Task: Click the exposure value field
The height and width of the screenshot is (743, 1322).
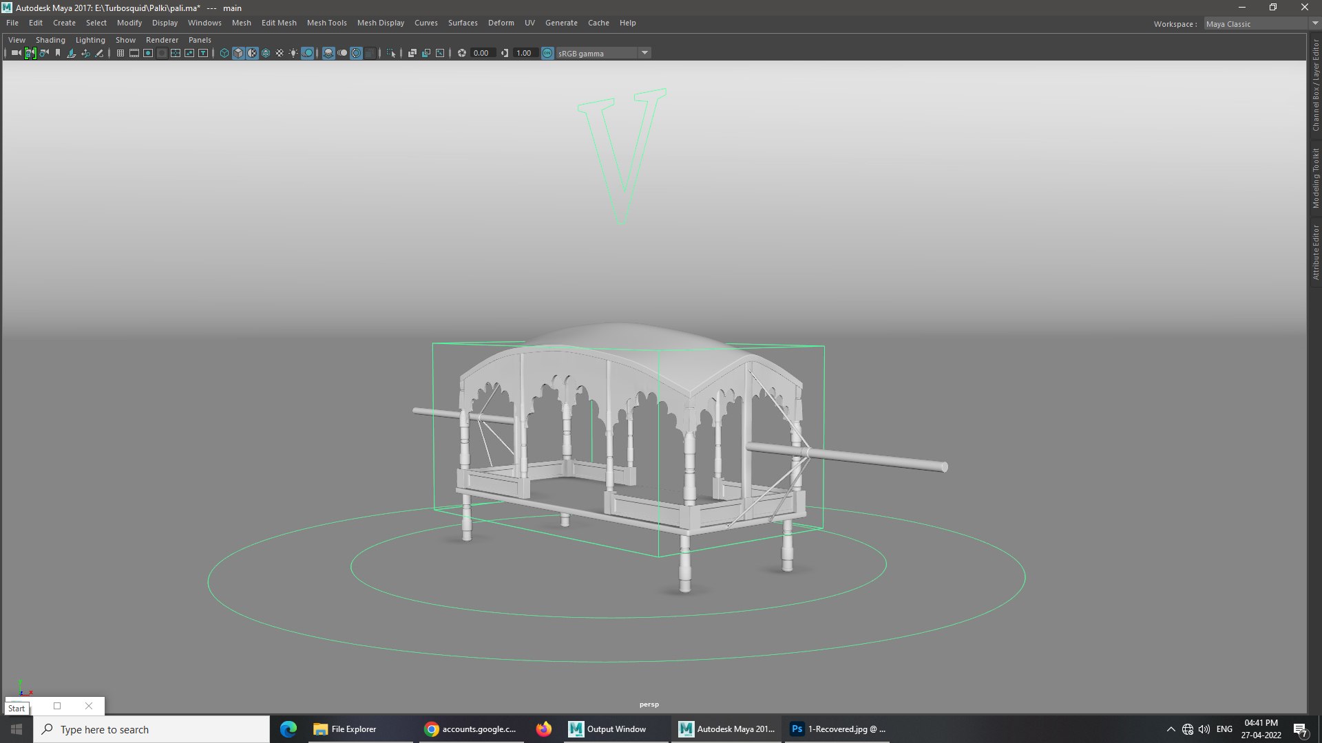Action: coord(482,53)
